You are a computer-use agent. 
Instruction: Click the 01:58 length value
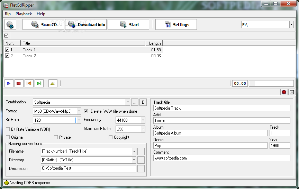(x=156, y=50)
